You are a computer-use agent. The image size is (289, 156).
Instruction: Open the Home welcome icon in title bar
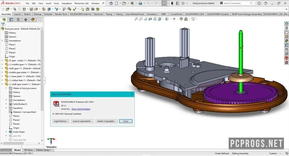point(111,3)
